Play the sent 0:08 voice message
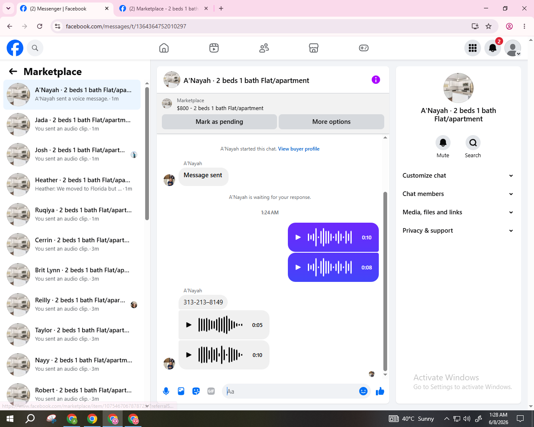Image resolution: width=534 pixels, height=427 pixels. (x=298, y=267)
